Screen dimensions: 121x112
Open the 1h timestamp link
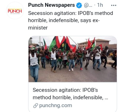pyautogui.click(x=100, y=5)
